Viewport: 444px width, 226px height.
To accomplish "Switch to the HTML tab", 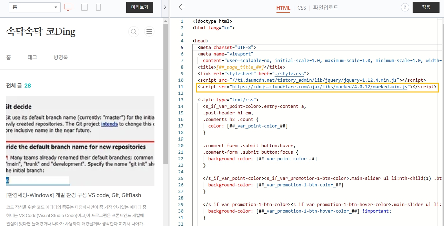I will (x=283, y=8).
